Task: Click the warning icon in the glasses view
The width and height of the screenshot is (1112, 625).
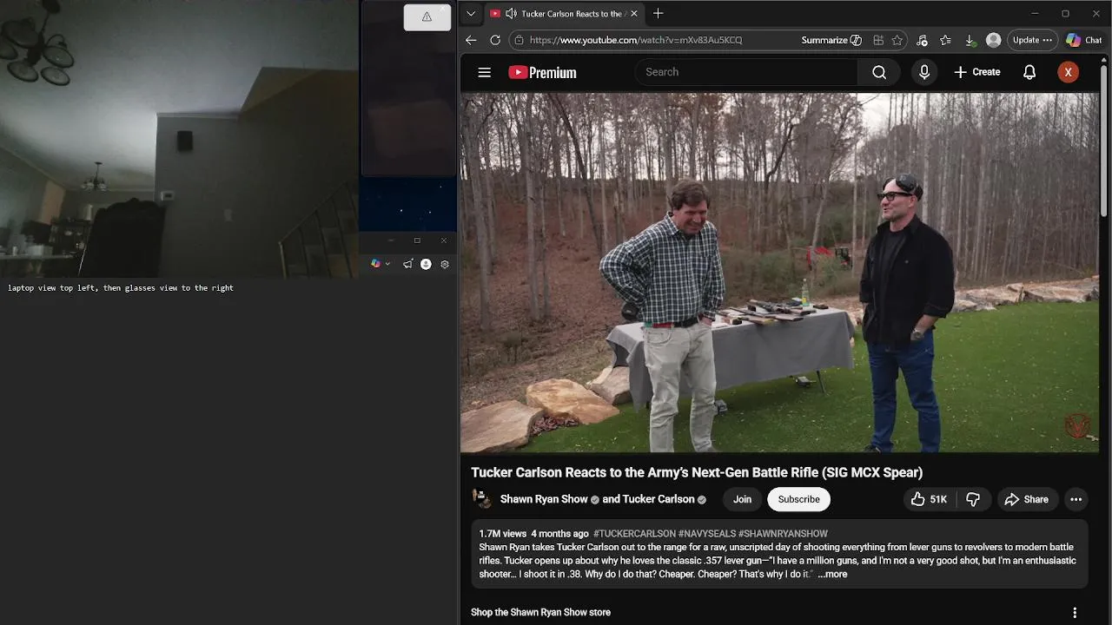Action: click(427, 16)
